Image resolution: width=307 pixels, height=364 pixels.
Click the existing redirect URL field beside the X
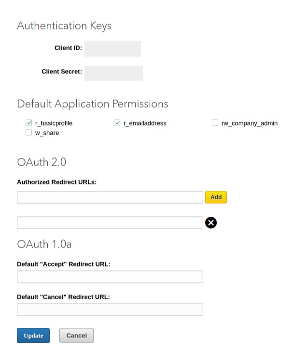pos(110,223)
